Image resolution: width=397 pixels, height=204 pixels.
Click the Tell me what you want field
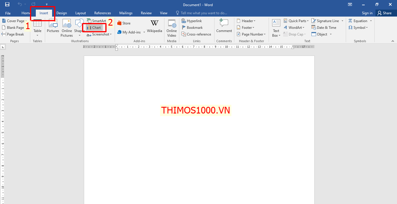tap(201, 13)
